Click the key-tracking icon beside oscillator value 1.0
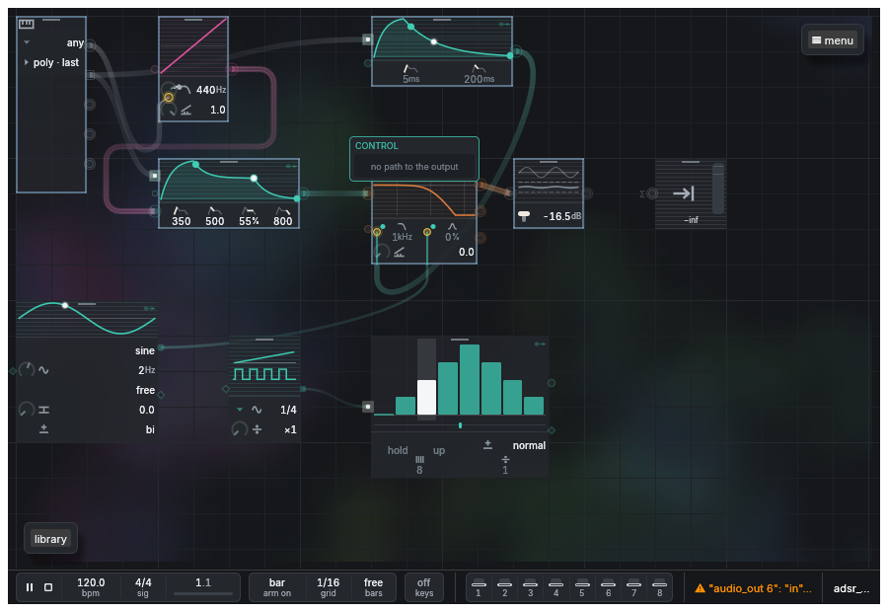Viewport: 888px width, 612px height. coord(185,110)
